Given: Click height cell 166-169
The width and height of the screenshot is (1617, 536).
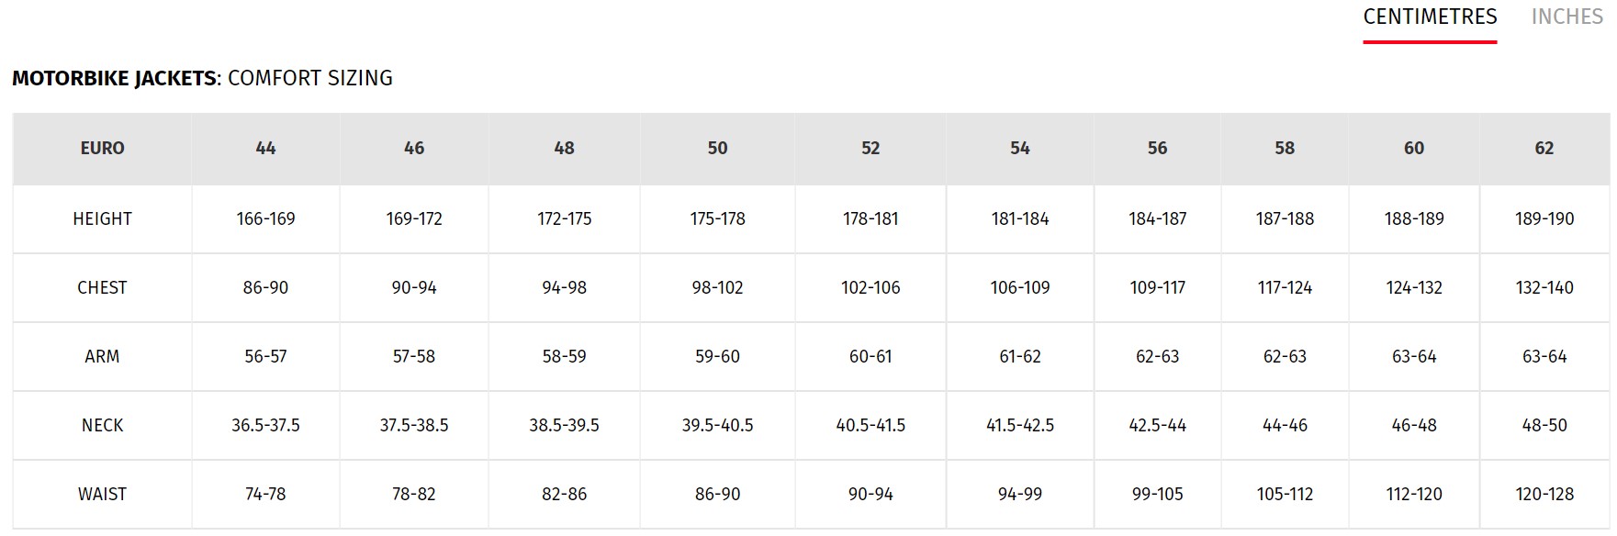Looking at the screenshot, I should point(265,219).
